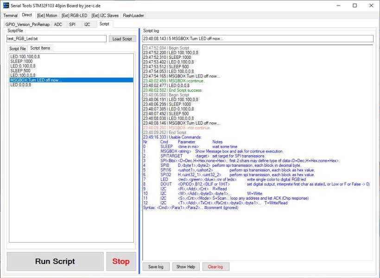
Task: Click the Load Script button
Action: 123,39
